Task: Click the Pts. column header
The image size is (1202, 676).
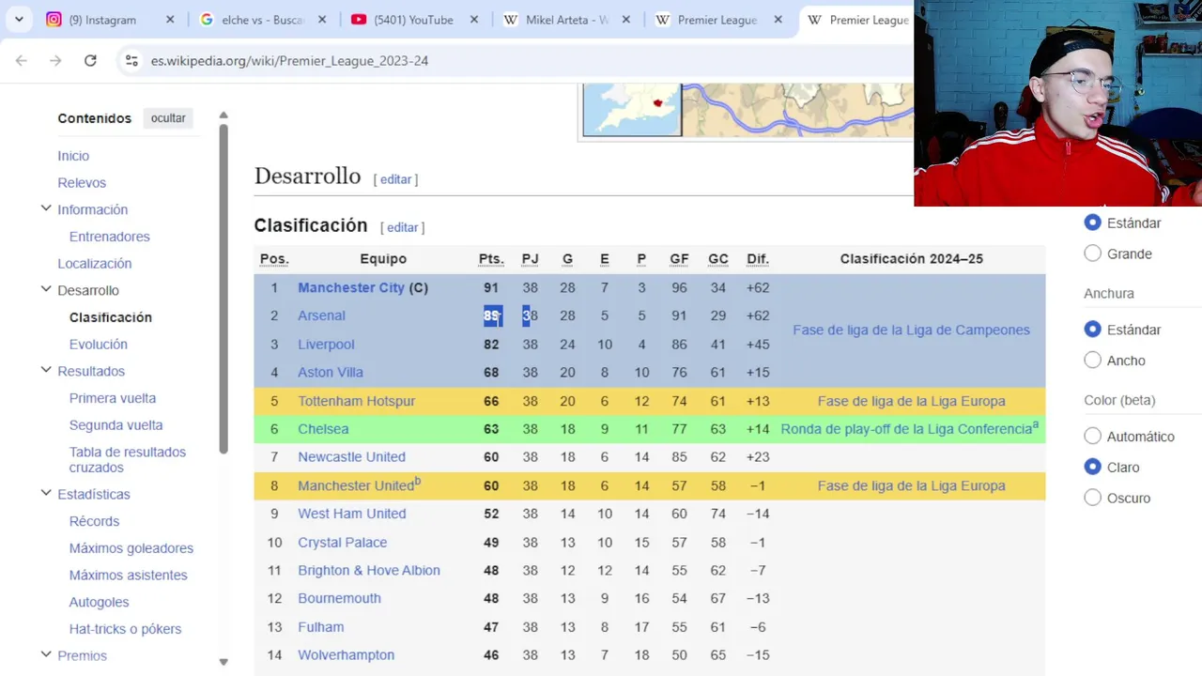Action: [491, 259]
